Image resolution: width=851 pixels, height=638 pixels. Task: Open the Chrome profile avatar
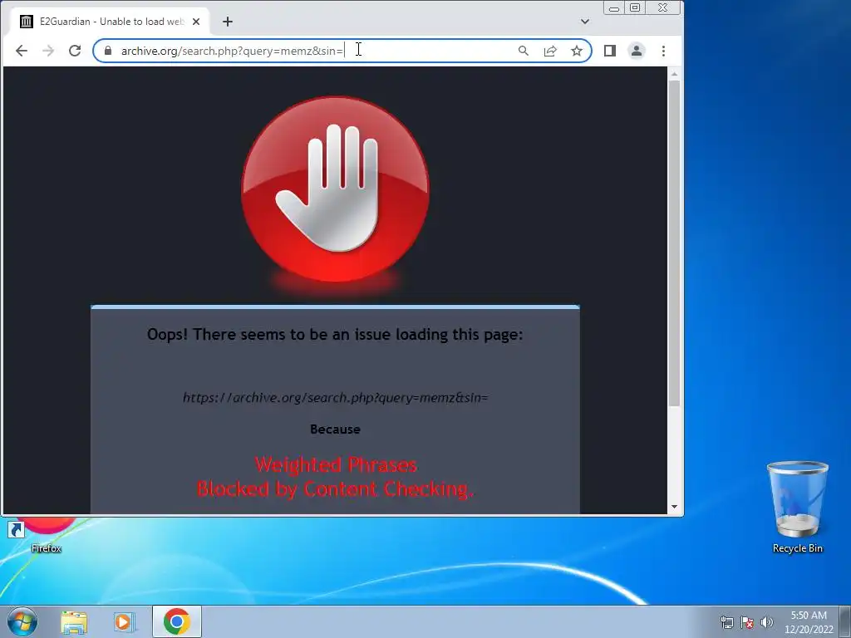click(636, 51)
